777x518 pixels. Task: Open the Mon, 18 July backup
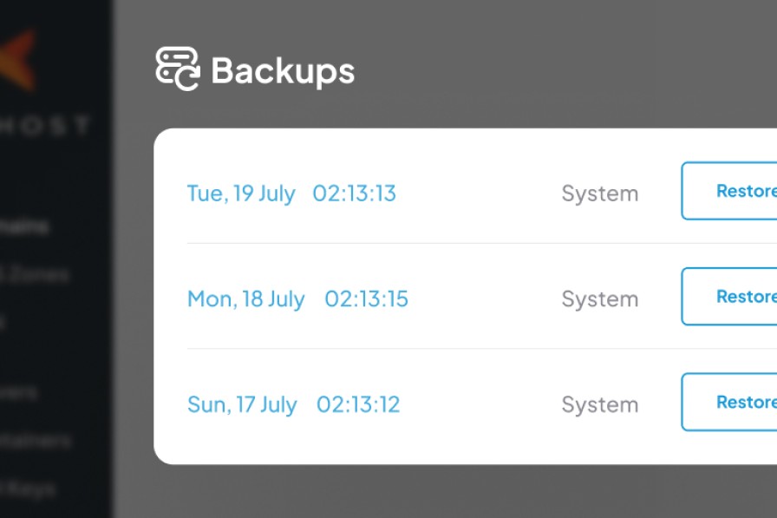click(x=246, y=299)
